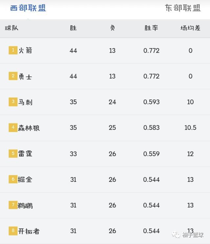The image size is (210, 244).
Task: Select the 开拓者 team row
Action: (105, 231)
